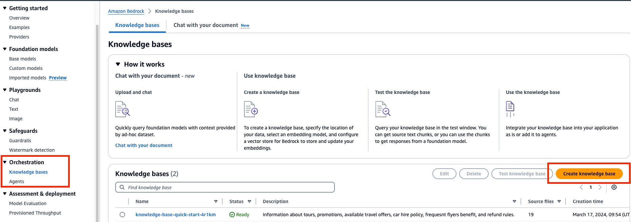Image resolution: width=631 pixels, height=222 pixels.
Task: Go to next page of knowledge bases
Action: coord(600,187)
